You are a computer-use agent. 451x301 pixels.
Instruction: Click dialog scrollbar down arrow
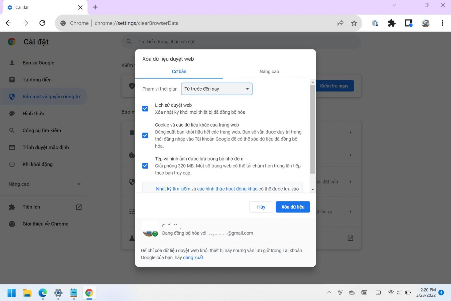pyautogui.click(x=313, y=190)
